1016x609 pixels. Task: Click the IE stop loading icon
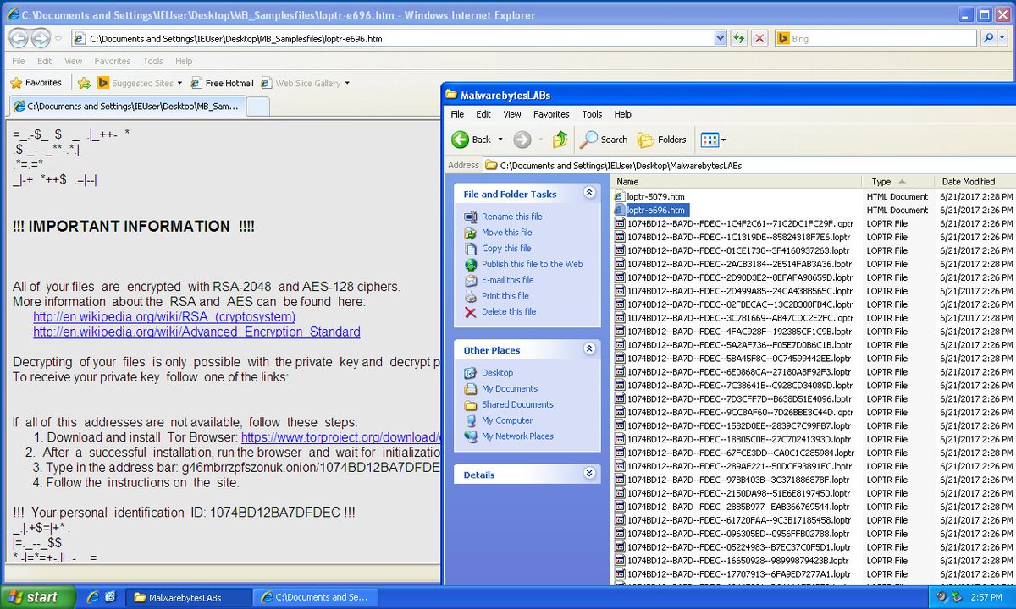(x=759, y=38)
